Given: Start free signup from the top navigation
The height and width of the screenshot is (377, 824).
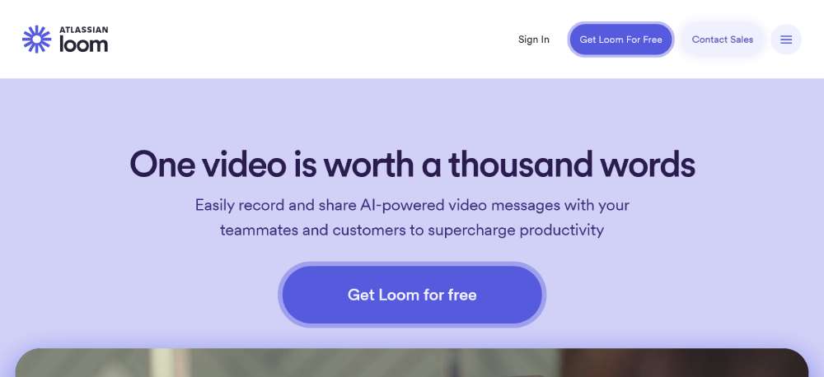Looking at the screenshot, I should [x=620, y=40].
